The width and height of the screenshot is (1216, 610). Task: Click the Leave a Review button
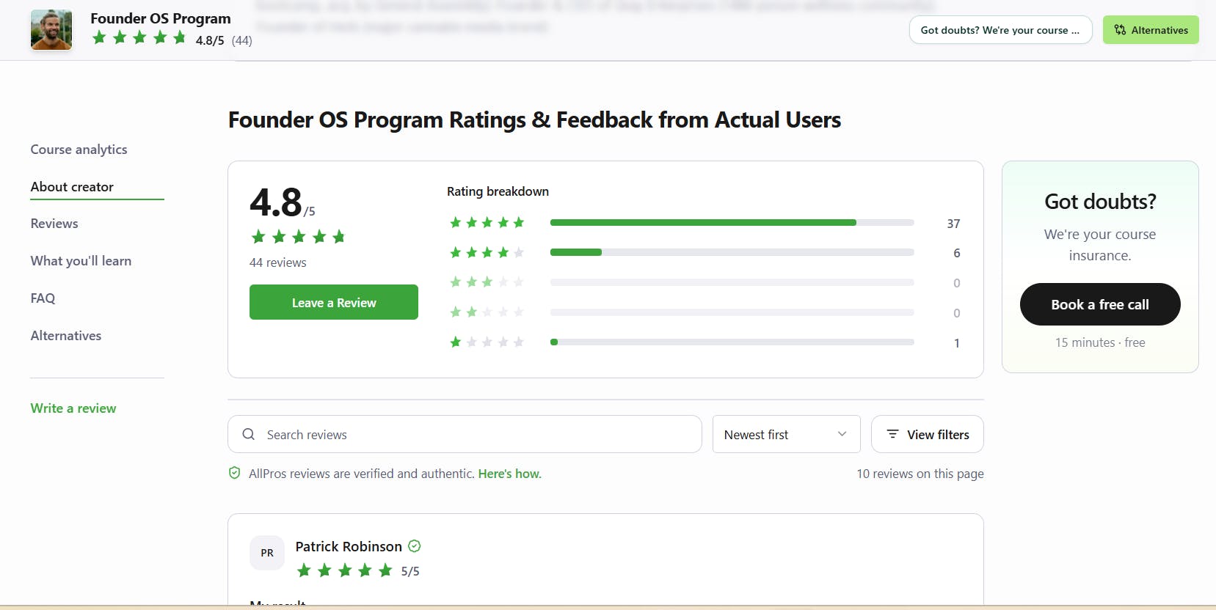(334, 302)
